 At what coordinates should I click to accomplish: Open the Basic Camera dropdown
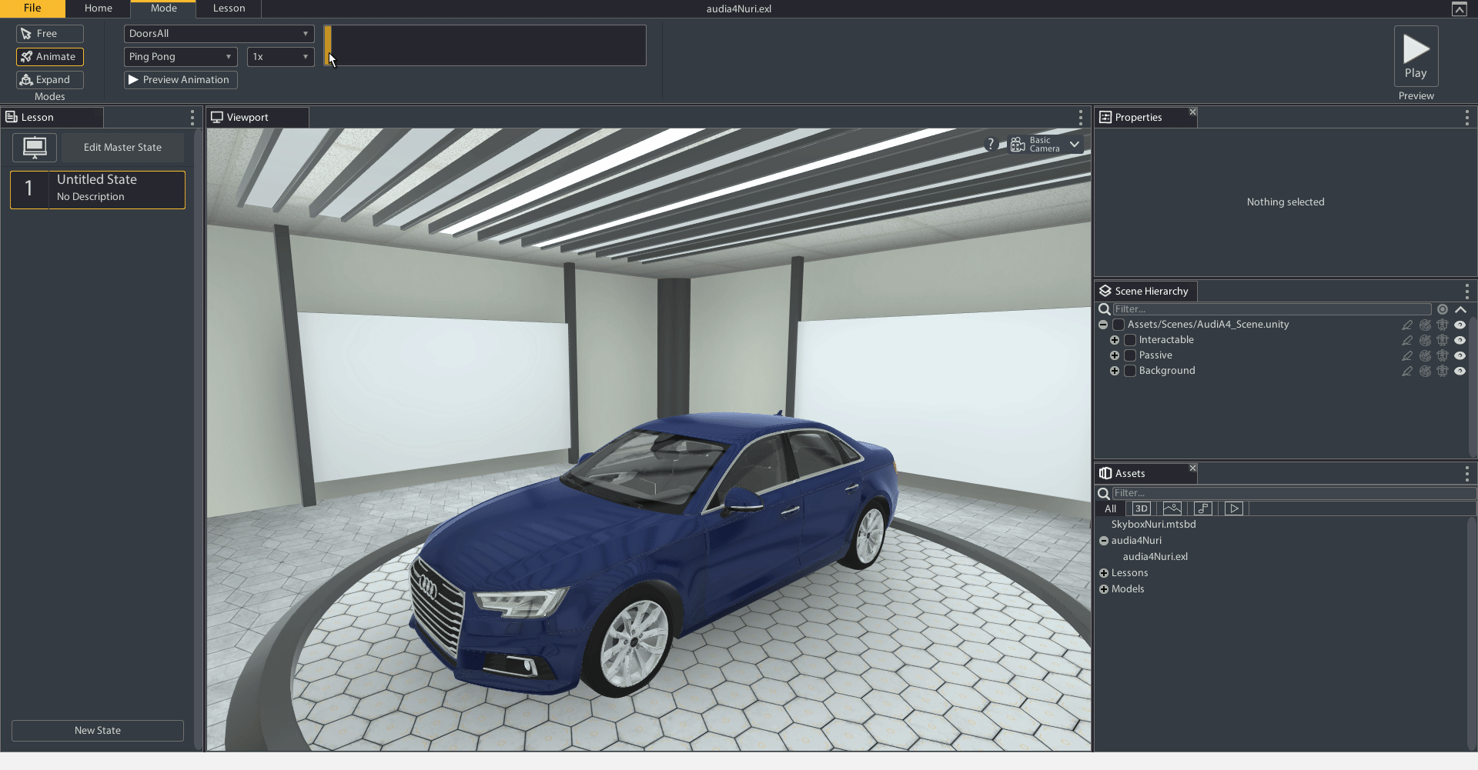coord(1046,145)
